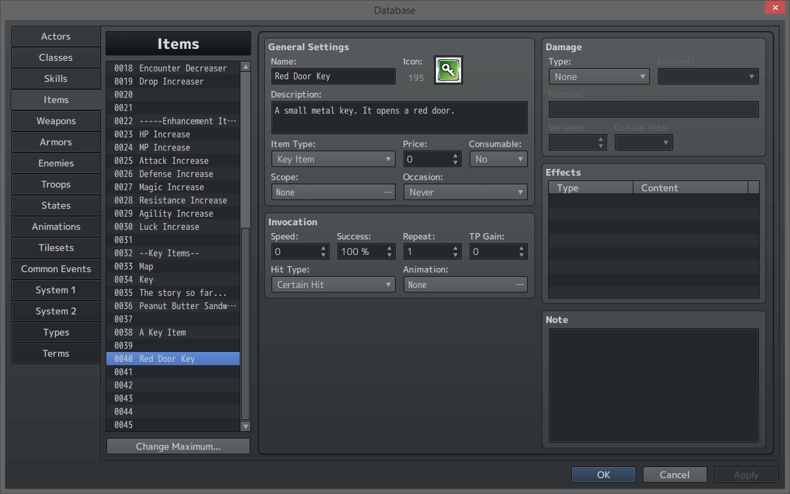Select item 0025 Attack Increase

(x=173, y=160)
